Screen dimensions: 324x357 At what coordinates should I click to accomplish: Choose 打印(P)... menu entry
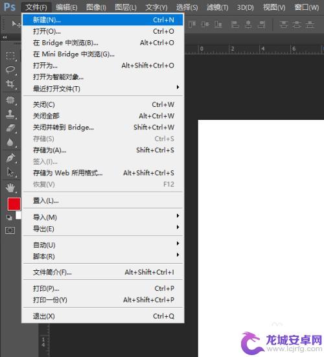click(x=102, y=288)
